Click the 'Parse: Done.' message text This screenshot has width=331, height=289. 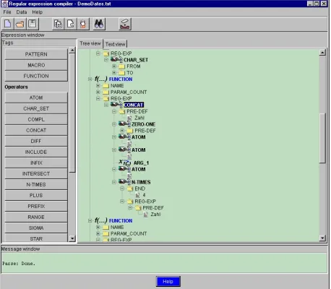(x=19, y=264)
